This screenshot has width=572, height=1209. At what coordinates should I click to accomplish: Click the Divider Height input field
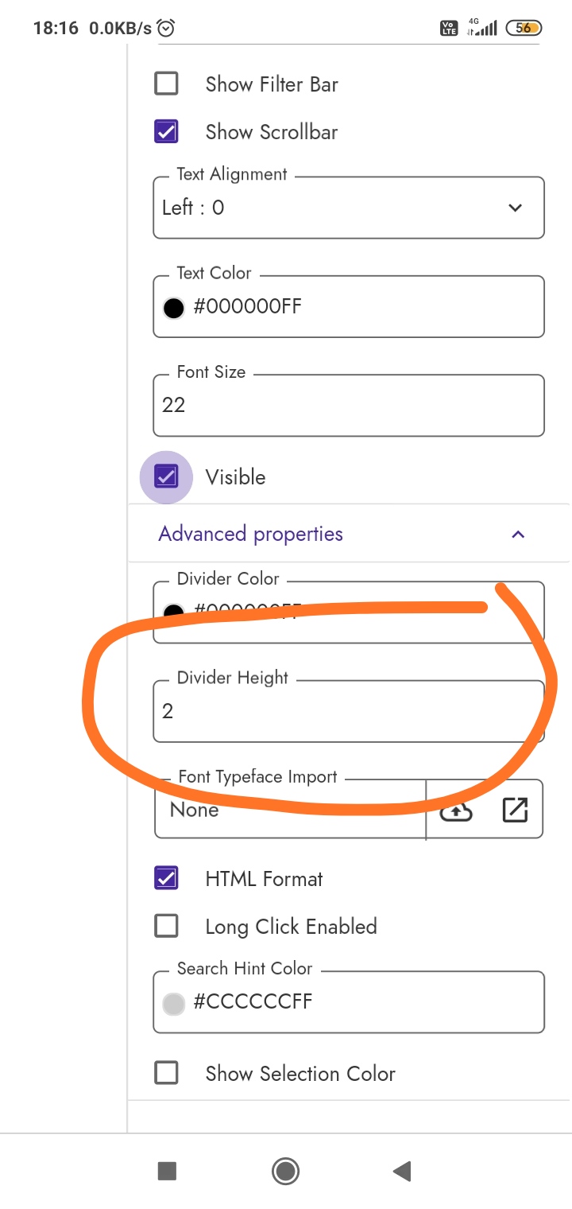(x=348, y=711)
